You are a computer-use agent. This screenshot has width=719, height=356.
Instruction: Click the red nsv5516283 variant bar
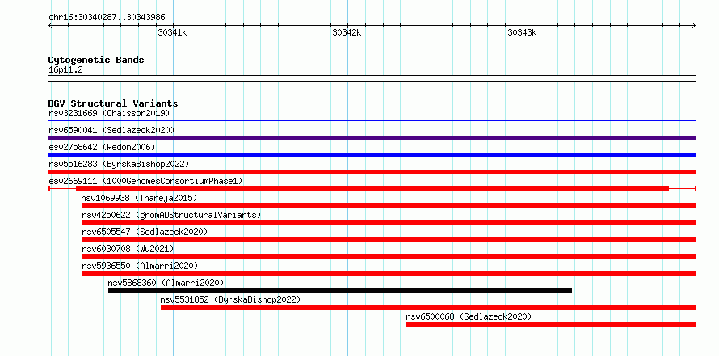(372, 172)
